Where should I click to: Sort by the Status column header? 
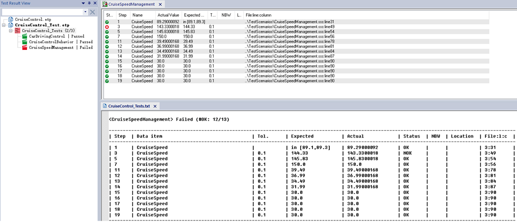[110, 15]
